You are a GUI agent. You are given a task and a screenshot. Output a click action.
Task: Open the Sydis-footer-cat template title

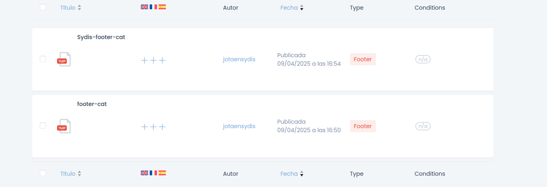(101, 37)
